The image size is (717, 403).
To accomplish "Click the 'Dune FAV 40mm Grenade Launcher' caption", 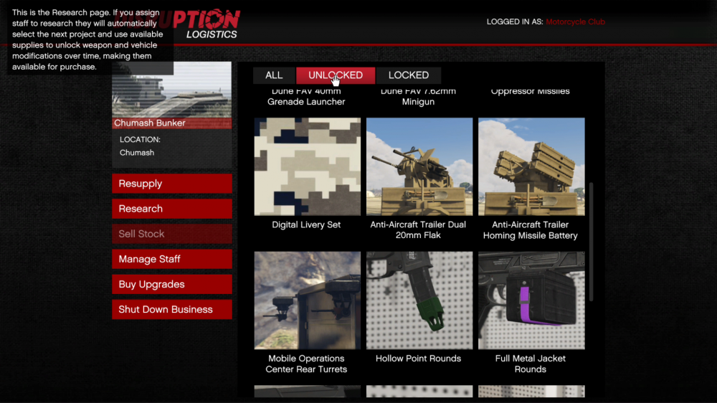I will [306, 97].
